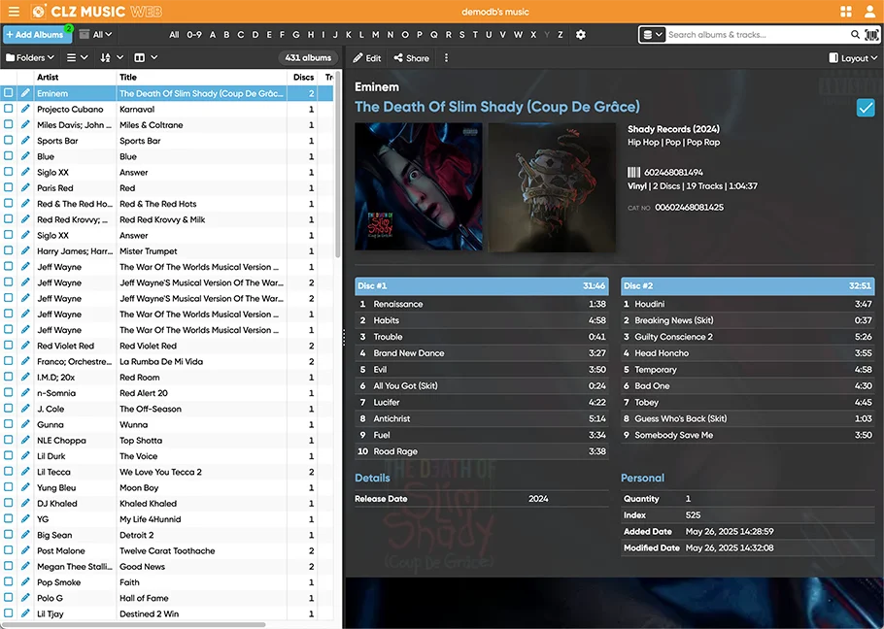Click the edit pencil for DJ Khaled
Screen dimensions: 884x629
[25, 503]
